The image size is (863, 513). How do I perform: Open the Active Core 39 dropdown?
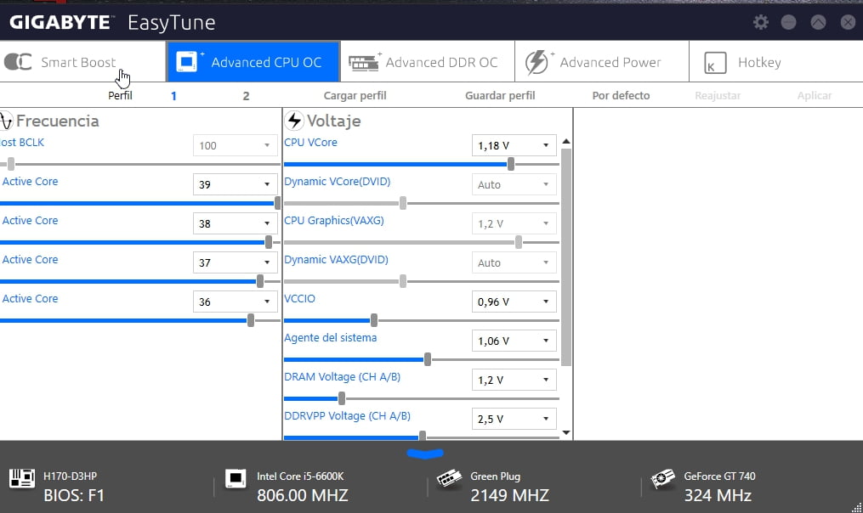(235, 185)
